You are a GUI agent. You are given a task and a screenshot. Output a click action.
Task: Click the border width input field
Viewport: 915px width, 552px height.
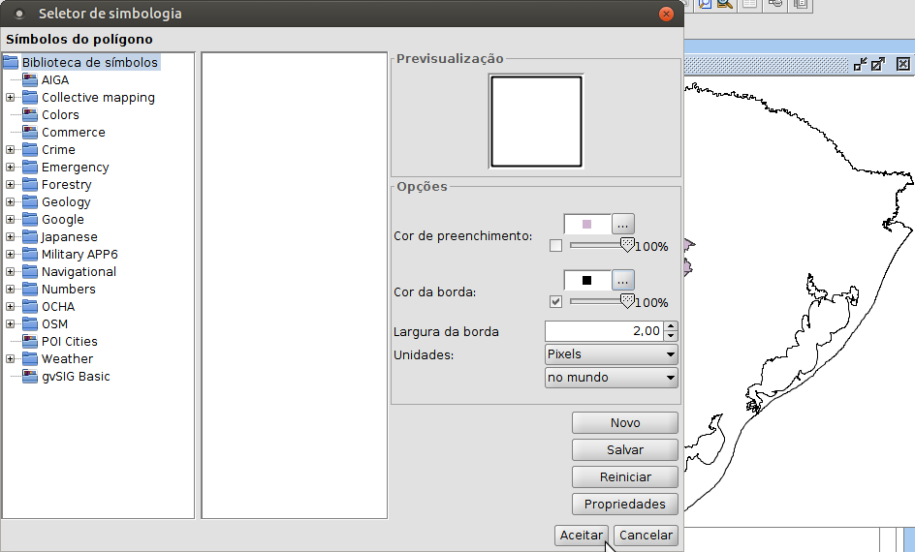(x=604, y=331)
